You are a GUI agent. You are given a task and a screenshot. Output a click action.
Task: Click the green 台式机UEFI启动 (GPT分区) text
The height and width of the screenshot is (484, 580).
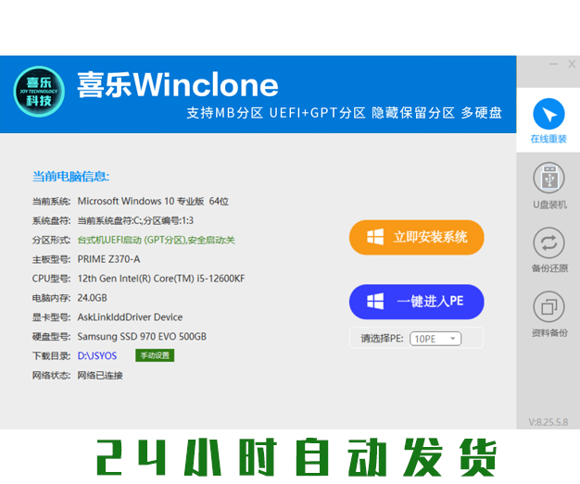[x=156, y=241]
